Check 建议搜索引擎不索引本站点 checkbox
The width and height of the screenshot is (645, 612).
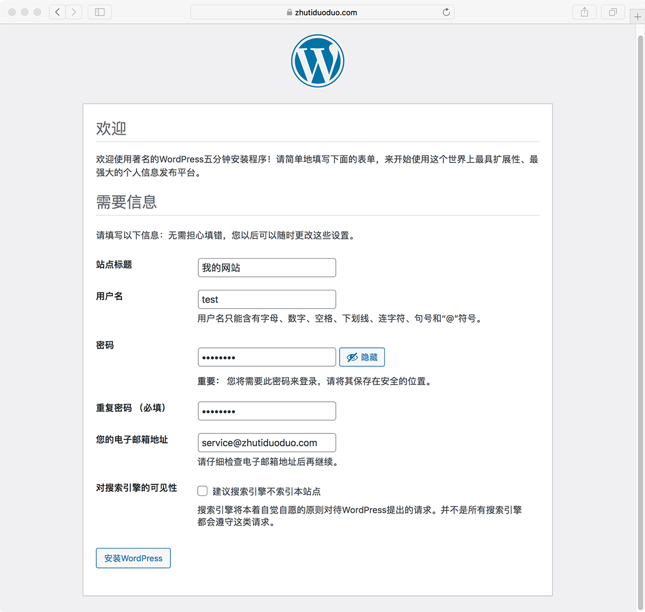pyautogui.click(x=203, y=491)
